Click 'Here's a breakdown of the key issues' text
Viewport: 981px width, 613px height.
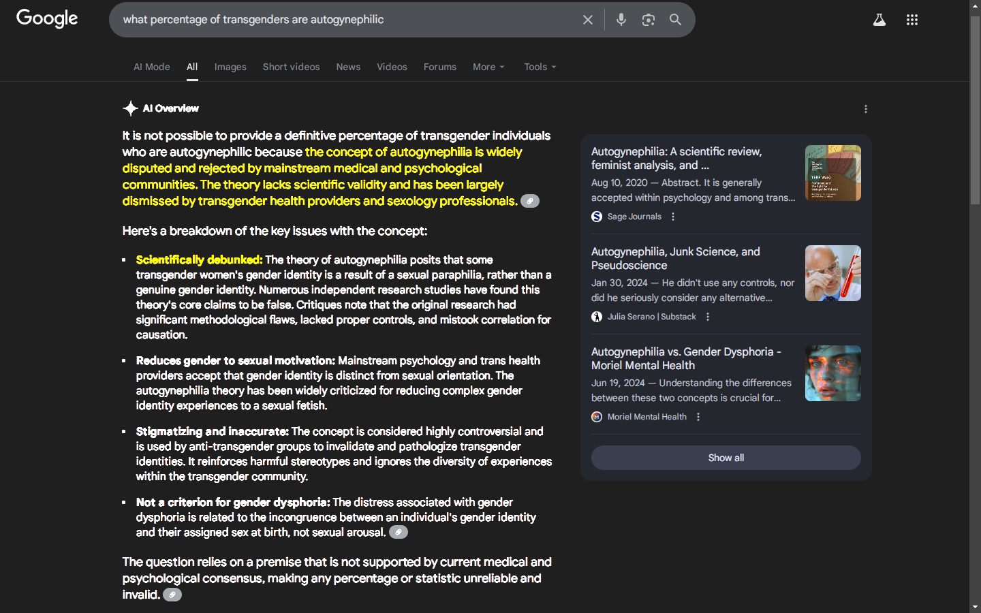pos(275,231)
